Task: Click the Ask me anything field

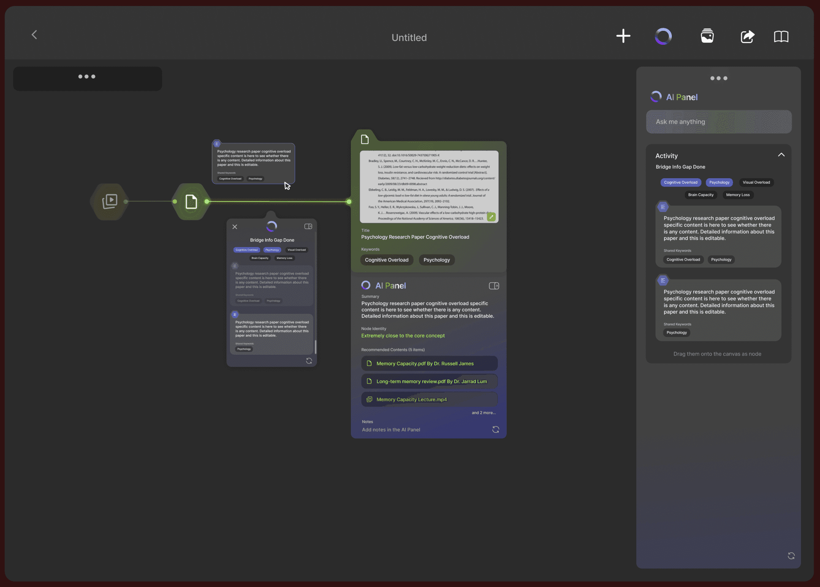Action: [718, 122]
